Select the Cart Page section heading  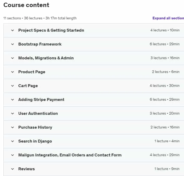28,86
